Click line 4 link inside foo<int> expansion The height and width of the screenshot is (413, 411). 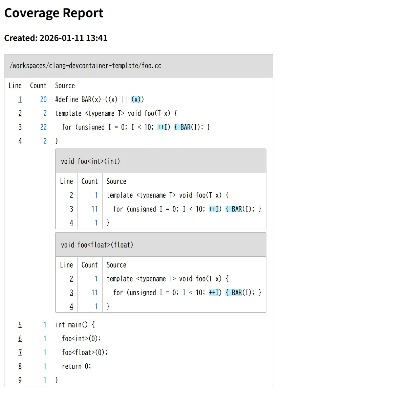tap(71, 223)
